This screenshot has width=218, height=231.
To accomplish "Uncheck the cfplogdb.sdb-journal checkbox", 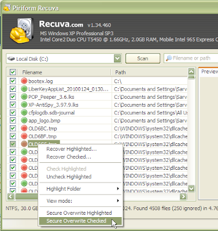I will coord(13,113).
